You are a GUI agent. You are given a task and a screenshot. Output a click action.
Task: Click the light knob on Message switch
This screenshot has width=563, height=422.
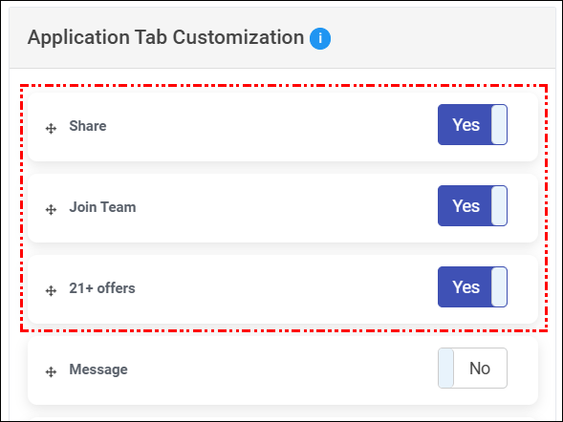point(446,368)
